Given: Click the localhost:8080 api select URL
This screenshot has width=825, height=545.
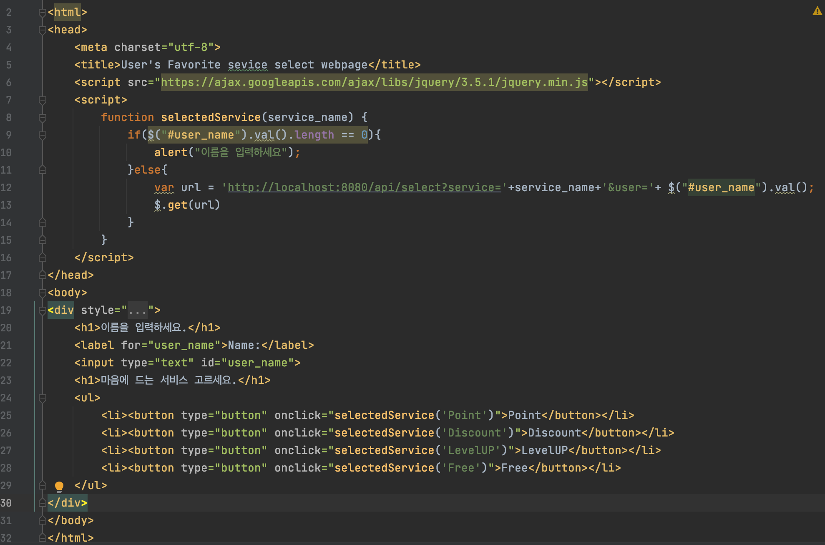Looking at the screenshot, I should [364, 188].
